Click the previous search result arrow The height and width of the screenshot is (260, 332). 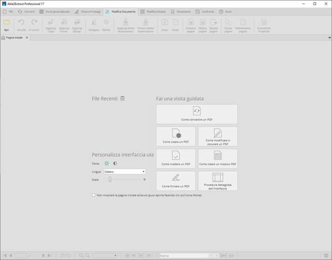click(x=212, y=255)
